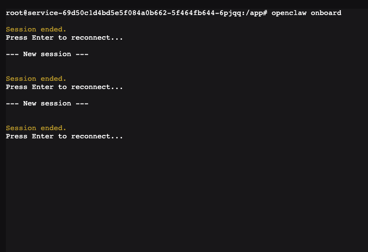Click the third yellow "Session ended." message
368x252 pixels.
pos(36,128)
